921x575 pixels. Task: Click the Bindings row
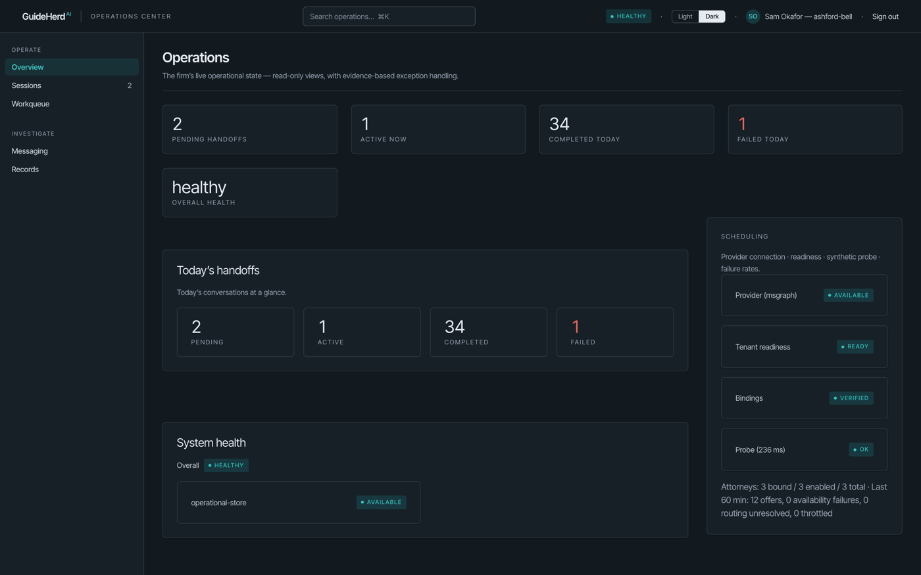[804, 398]
